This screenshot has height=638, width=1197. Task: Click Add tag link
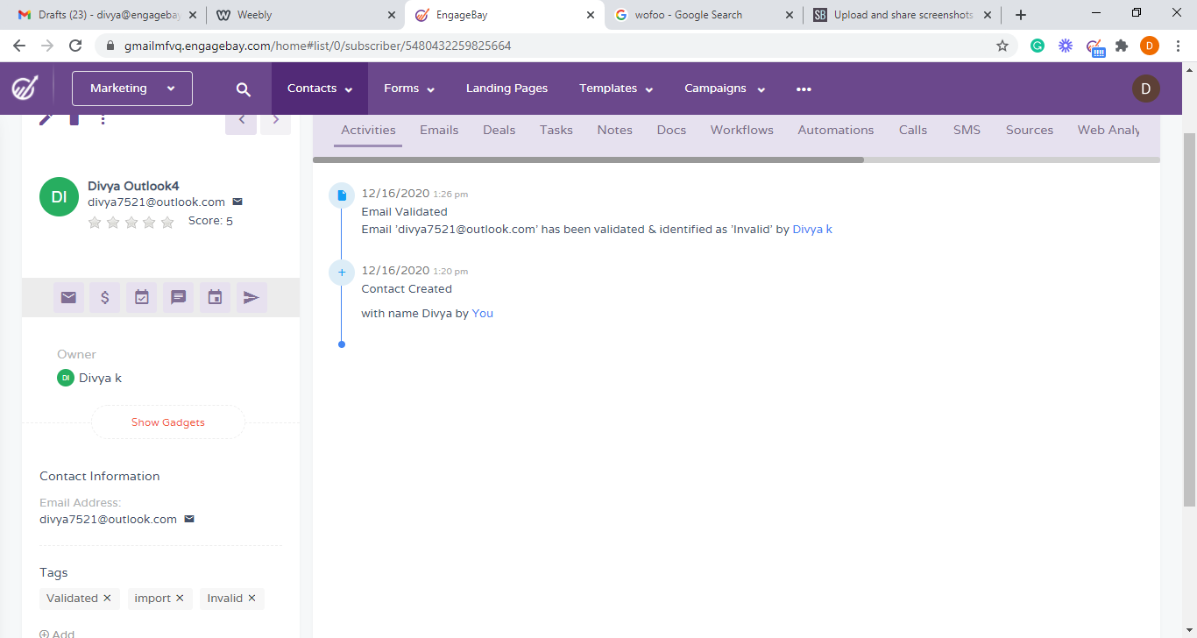(57, 634)
